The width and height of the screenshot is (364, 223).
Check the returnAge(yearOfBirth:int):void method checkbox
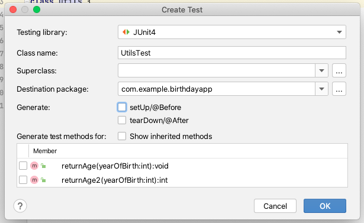pos(23,166)
